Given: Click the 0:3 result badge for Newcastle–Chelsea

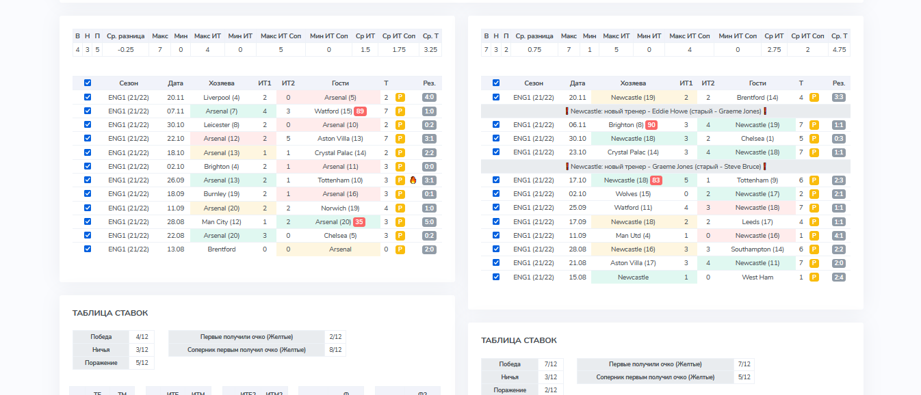Looking at the screenshot, I should (x=838, y=139).
